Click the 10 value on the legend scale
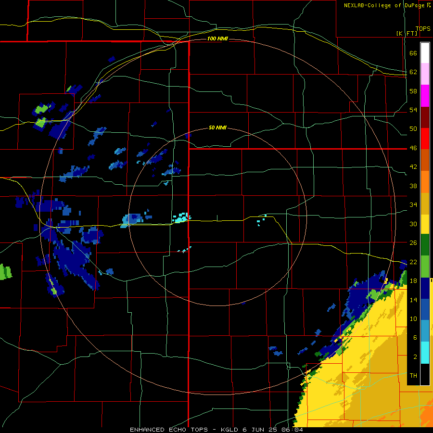Screen dimensions: 433x433 point(413,318)
